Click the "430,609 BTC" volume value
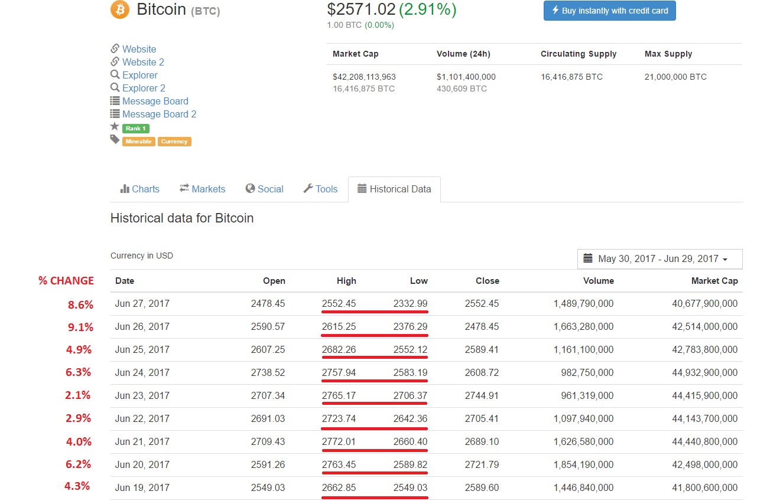 pyautogui.click(x=462, y=89)
